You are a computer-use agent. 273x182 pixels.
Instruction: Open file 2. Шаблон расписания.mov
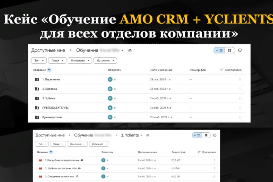click(x=61, y=168)
